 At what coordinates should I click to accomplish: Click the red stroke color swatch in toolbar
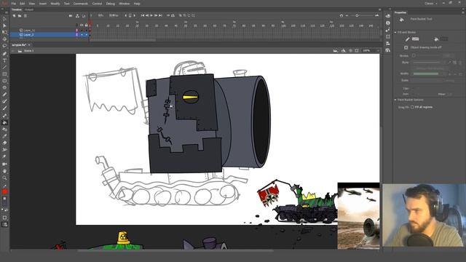pos(4,192)
